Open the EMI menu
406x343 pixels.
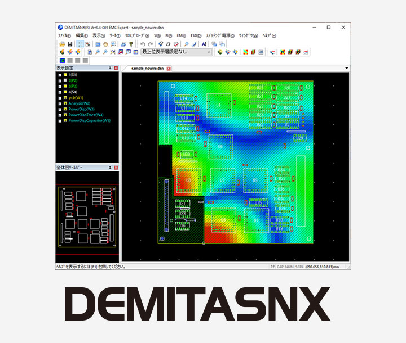(x=181, y=35)
